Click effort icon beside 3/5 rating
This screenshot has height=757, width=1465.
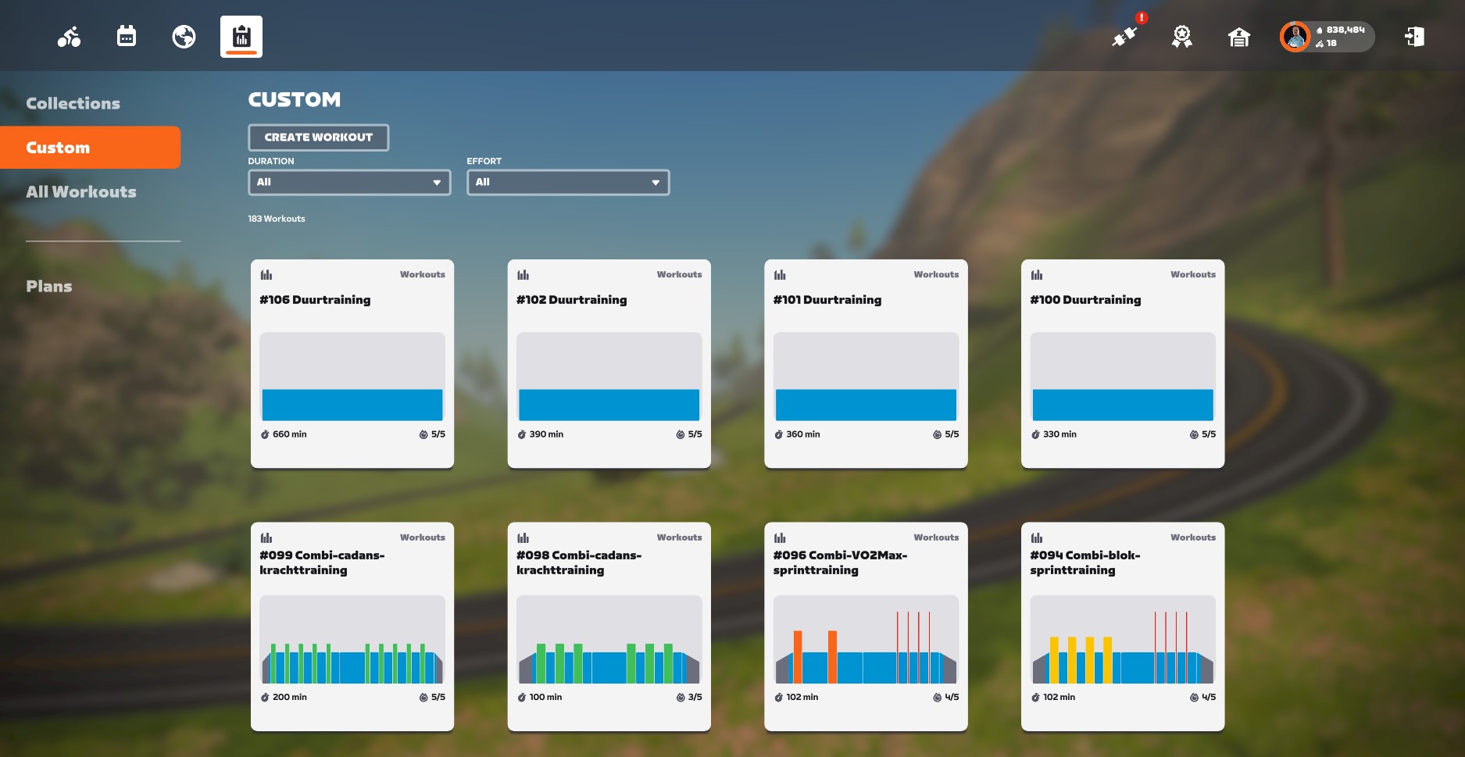[681, 698]
